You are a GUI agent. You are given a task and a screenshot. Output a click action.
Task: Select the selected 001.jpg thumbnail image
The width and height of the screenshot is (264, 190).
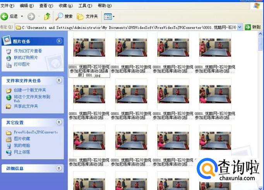[89, 48]
